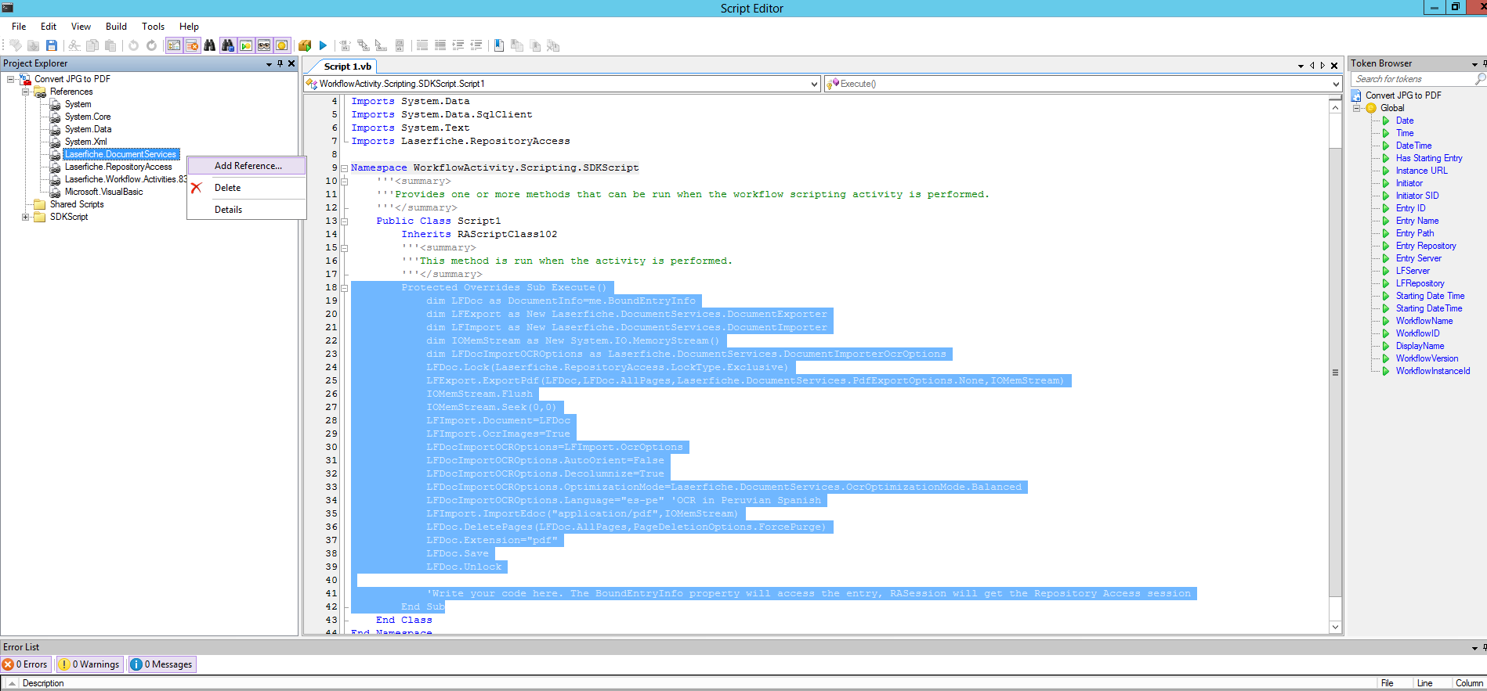This screenshot has height=691, width=1487.
Task: Choose Delete from context menu
Action: (227, 188)
